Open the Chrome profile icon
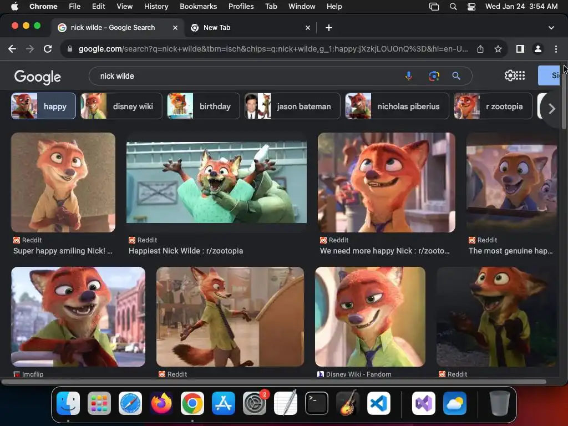The height and width of the screenshot is (426, 568). [x=538, y=49]
